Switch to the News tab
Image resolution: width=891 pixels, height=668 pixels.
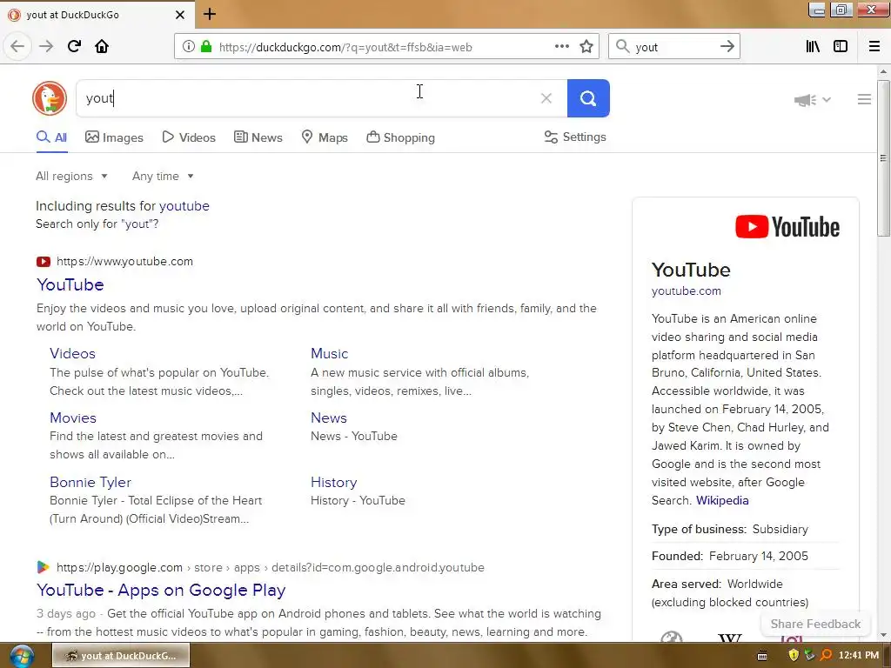click(258, 137)
